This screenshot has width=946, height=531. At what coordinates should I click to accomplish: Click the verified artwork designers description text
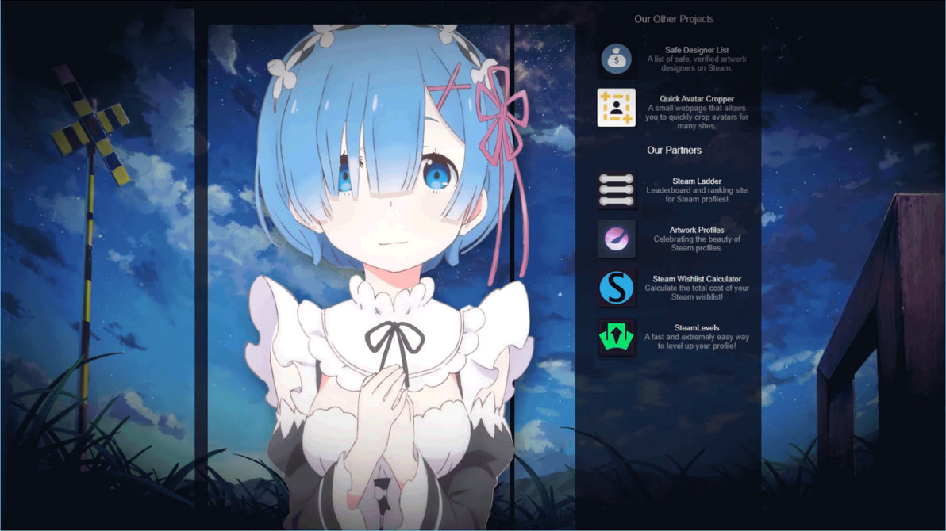click(698, 63)
